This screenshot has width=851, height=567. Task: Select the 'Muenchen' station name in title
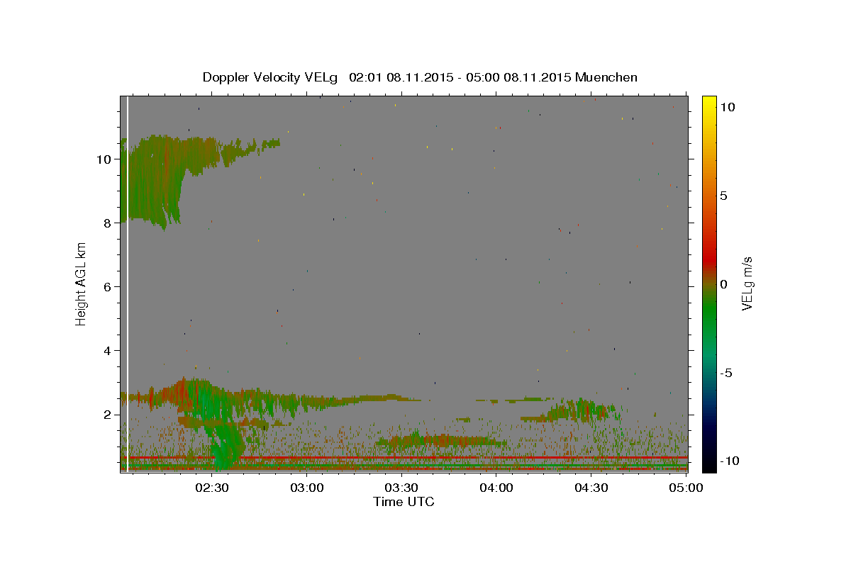(x=606, y=77)
